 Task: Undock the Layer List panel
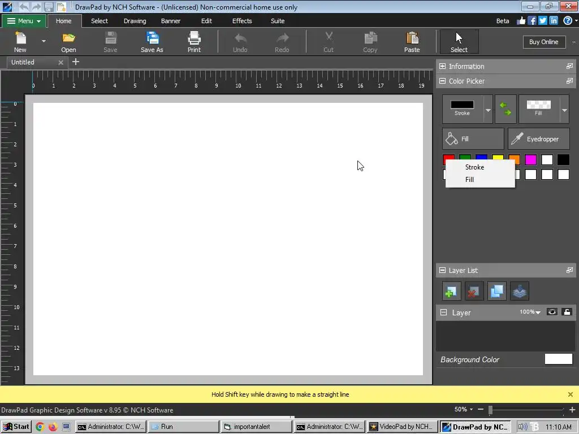click(x=569, y=270)
